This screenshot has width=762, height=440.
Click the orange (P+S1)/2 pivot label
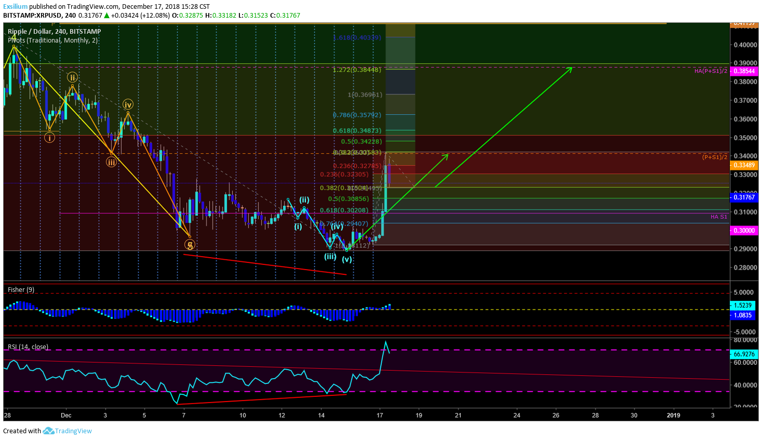(x=715, y=157)
